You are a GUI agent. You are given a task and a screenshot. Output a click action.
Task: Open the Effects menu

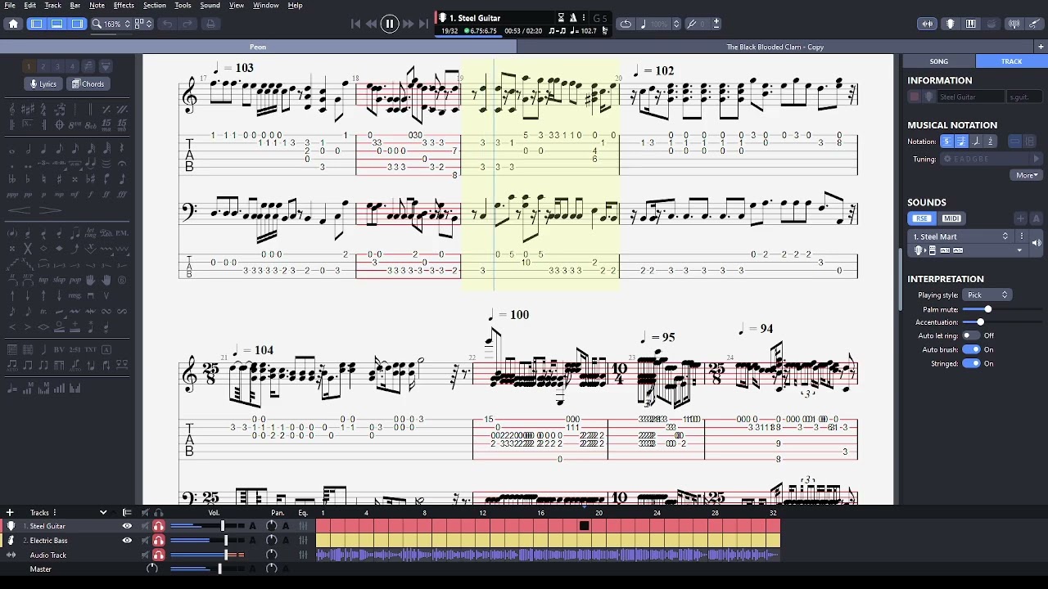tap(124, 5)
